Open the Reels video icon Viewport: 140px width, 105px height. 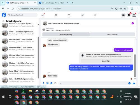pyautogui.click(x=69, y=15)
